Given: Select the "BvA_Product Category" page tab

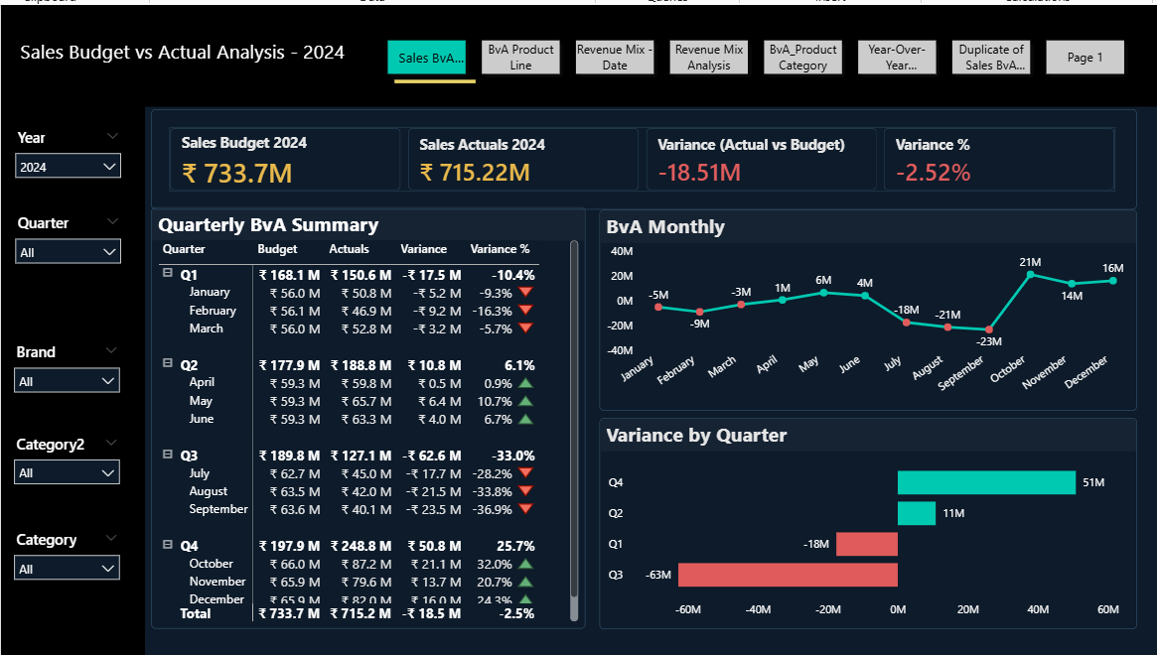Looking at the screenshot, I should pos(802,57).
